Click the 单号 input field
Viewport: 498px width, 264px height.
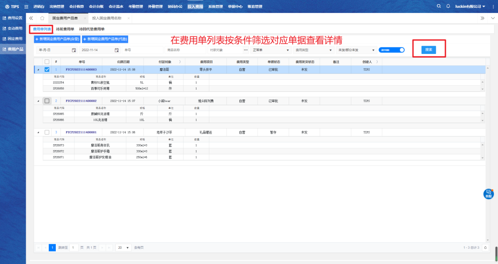pos(143,50)
